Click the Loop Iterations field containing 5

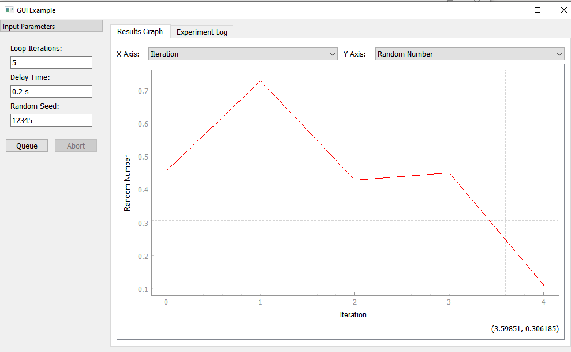[51, 62]
